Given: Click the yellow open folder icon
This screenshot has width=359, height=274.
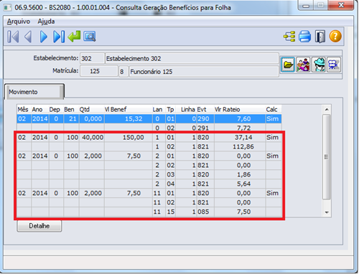Looking at the screenshot, I should (288, 65).
